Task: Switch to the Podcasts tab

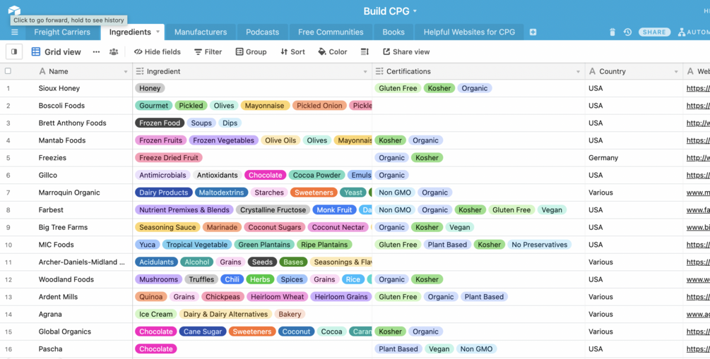Action: 262,32
